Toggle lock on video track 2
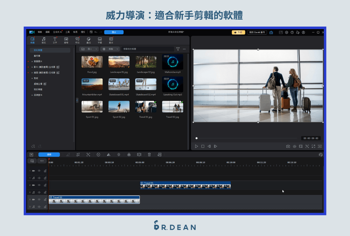Viewport: 350px width, 236px height. tap(45, 185)
